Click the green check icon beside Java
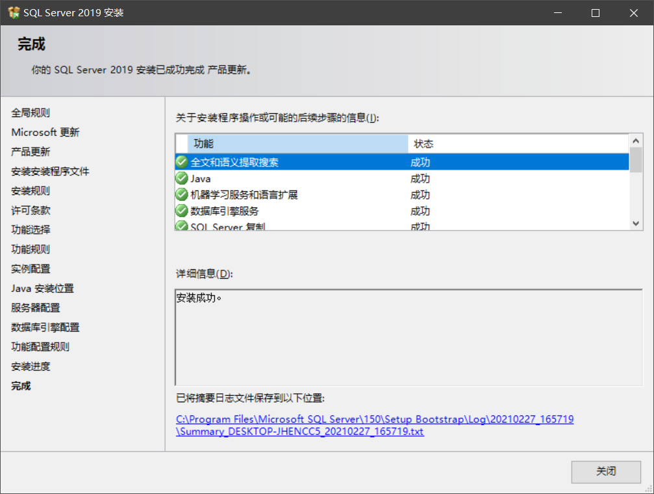The width and height of the screenshot is (654, 494). (181, 178)
